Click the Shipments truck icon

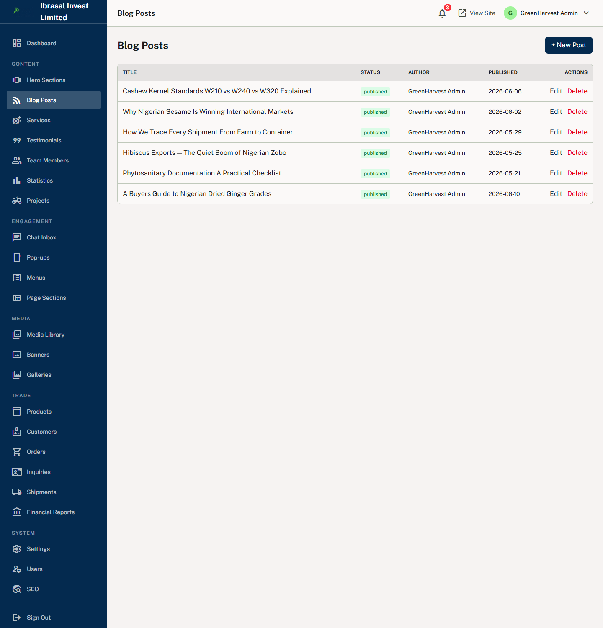coord(17,492)
